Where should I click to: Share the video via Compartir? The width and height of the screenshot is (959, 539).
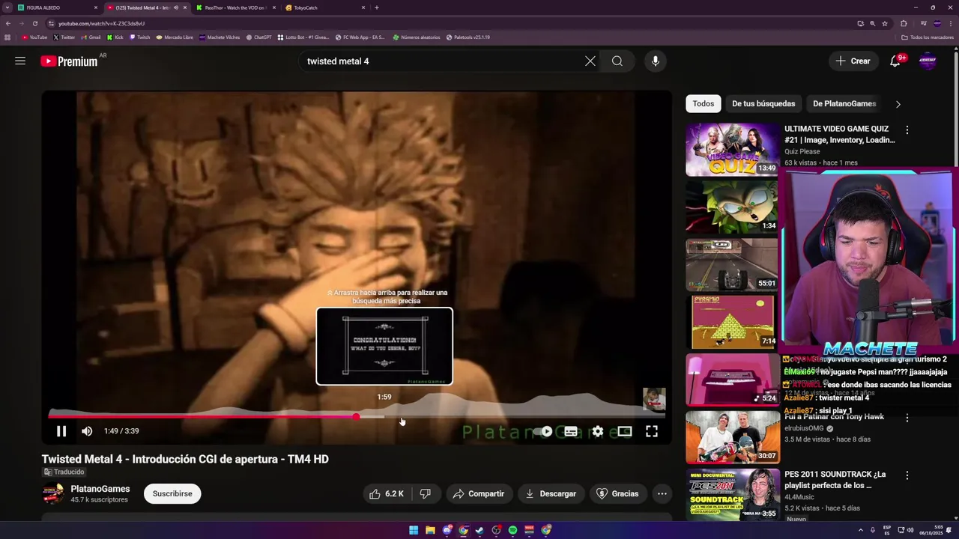479,493
